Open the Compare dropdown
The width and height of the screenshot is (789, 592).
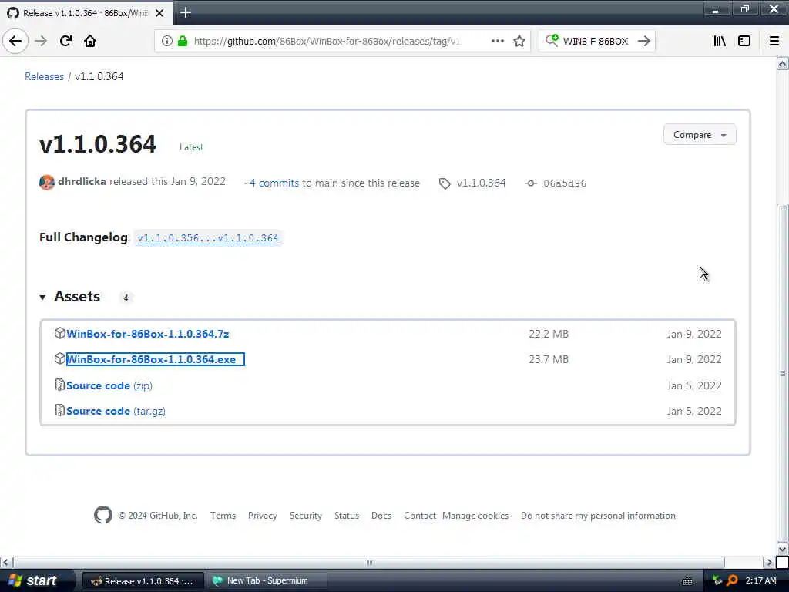(x=700, y=135)
